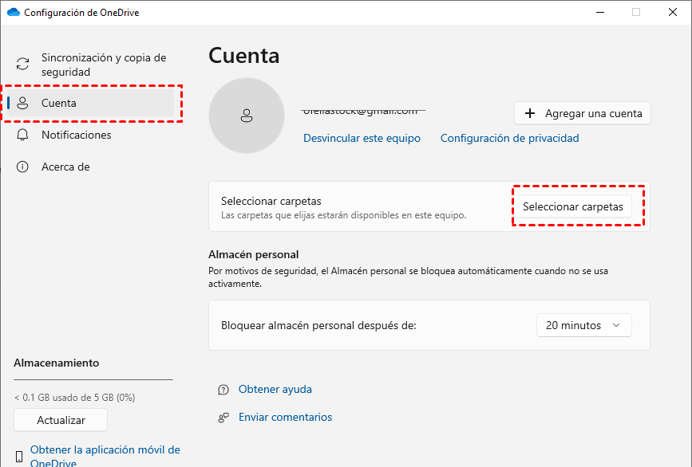Close the Configuración de OneDrive window
Image resolution: width=692 pixels, height=467 pixels.
click(x=673, y=12)
